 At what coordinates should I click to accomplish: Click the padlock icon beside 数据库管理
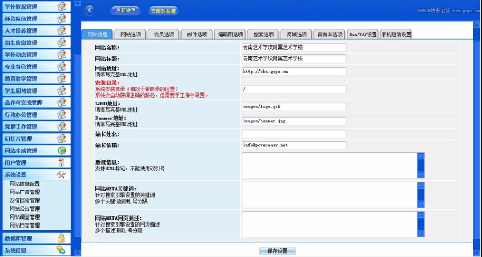62,238
